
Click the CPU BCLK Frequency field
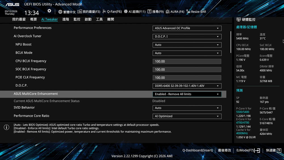coord(187,61)
